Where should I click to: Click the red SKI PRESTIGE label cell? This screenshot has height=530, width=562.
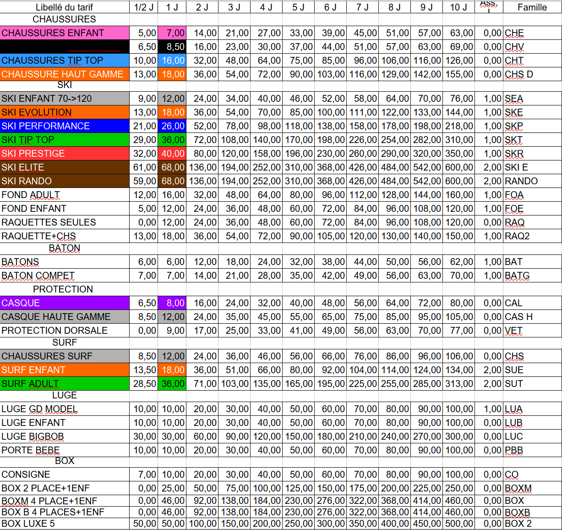coord(65,154)
